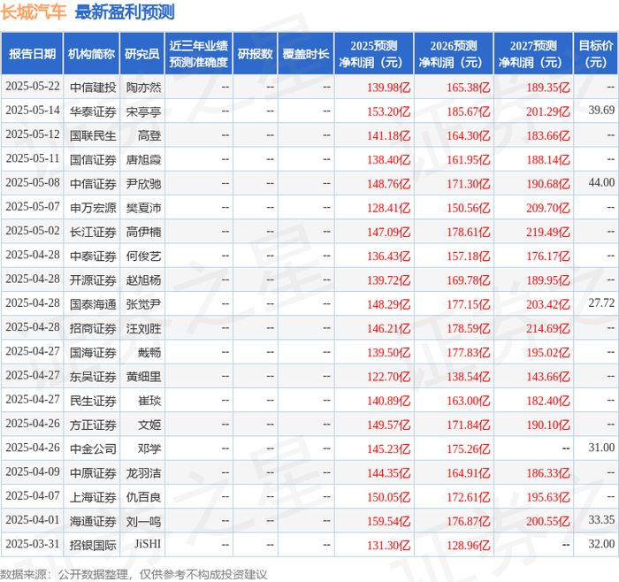The image size is (619, 582).
Task: Click analyst 宋亭亭
Action: click(x=143, y=111)
